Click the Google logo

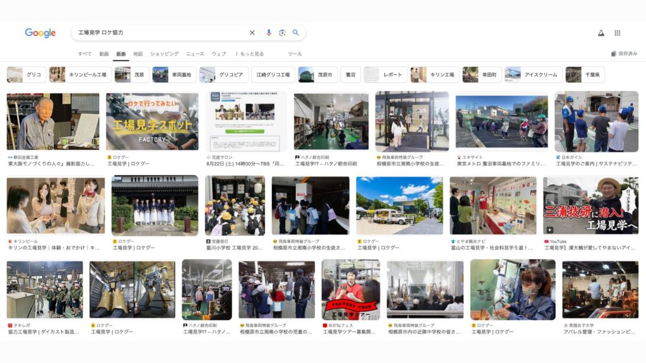tap(40, 33)
